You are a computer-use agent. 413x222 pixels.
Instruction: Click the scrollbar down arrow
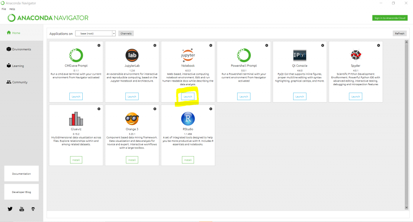pos(407,207)
